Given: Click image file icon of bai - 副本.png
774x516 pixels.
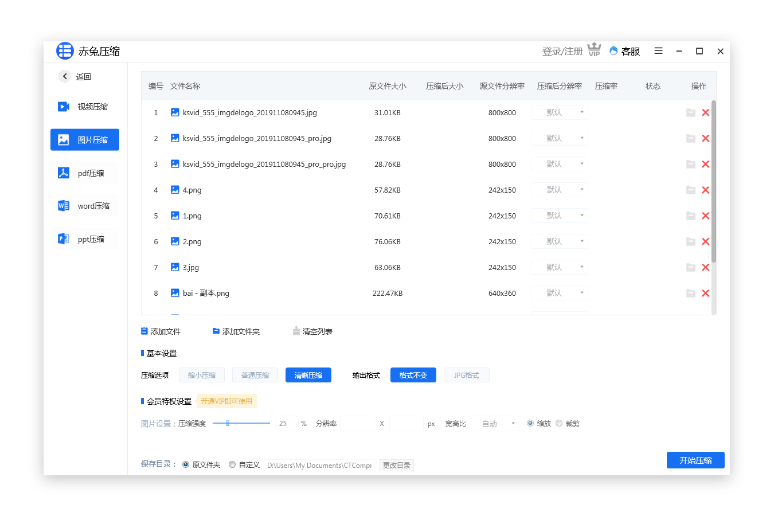Looking at the screenshot, I should (175, 293).
